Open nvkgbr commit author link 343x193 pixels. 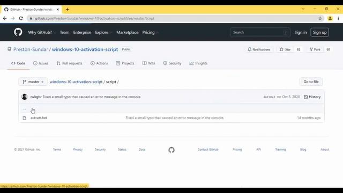click(36, 96)
